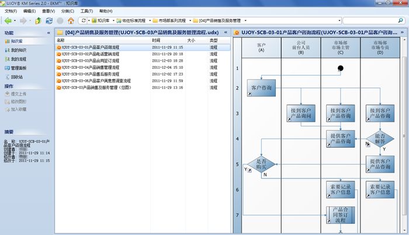Click the blue refresh icon in toolbar

coord(49,20)
